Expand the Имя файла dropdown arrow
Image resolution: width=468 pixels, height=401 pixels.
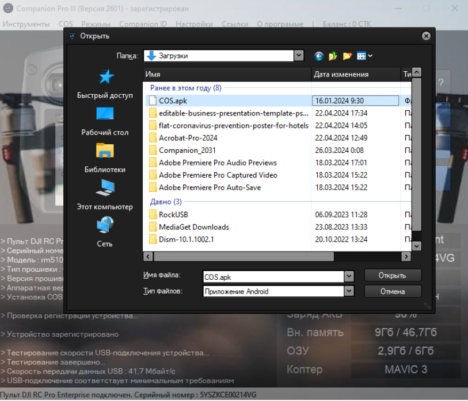tap(349, 276)
